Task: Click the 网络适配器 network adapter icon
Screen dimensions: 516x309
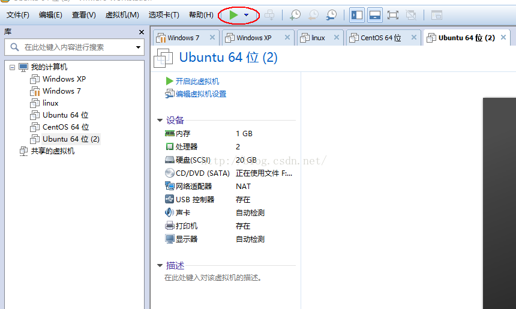Action: pyautogui.click(x=169, y=186)
